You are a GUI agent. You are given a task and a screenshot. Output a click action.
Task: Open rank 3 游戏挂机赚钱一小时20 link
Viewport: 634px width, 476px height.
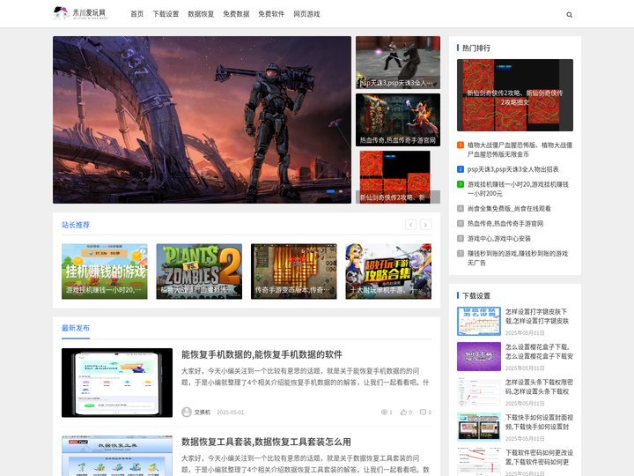pos(518,189)
